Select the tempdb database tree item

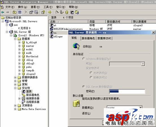coord(30,71)
